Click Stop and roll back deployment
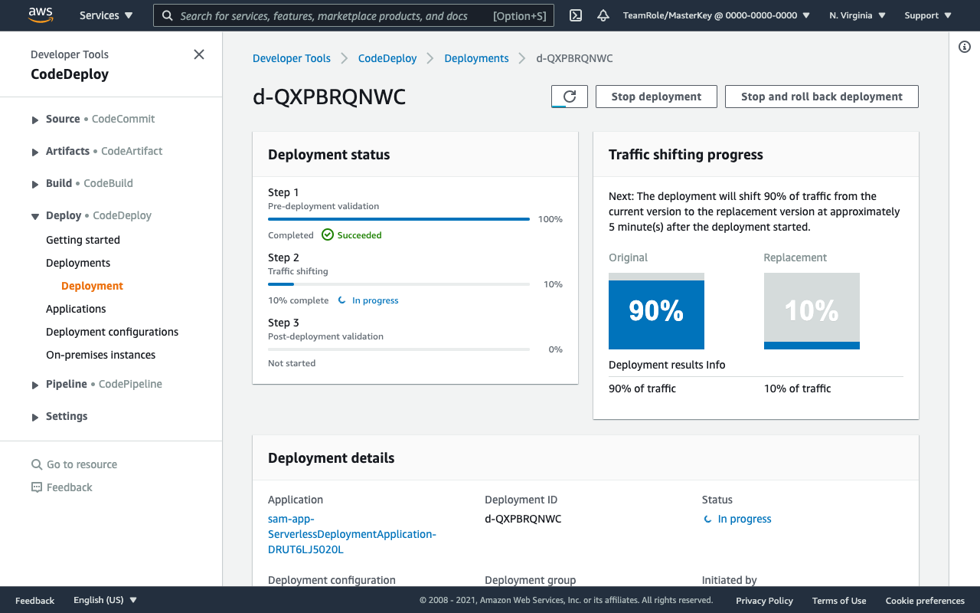The image size is (980, 613). coord(822,97)
